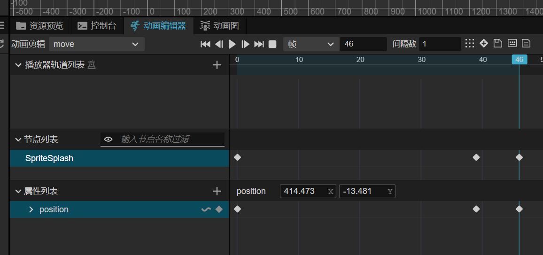Collapse the 属性列表 section
Image resolution: width=543 pixels, height=255 pixels.
[18, 191]
